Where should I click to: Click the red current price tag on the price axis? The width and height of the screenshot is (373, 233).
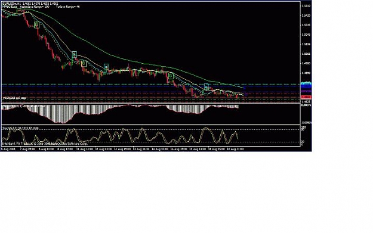pyautogui.click(x=306, y=97)
